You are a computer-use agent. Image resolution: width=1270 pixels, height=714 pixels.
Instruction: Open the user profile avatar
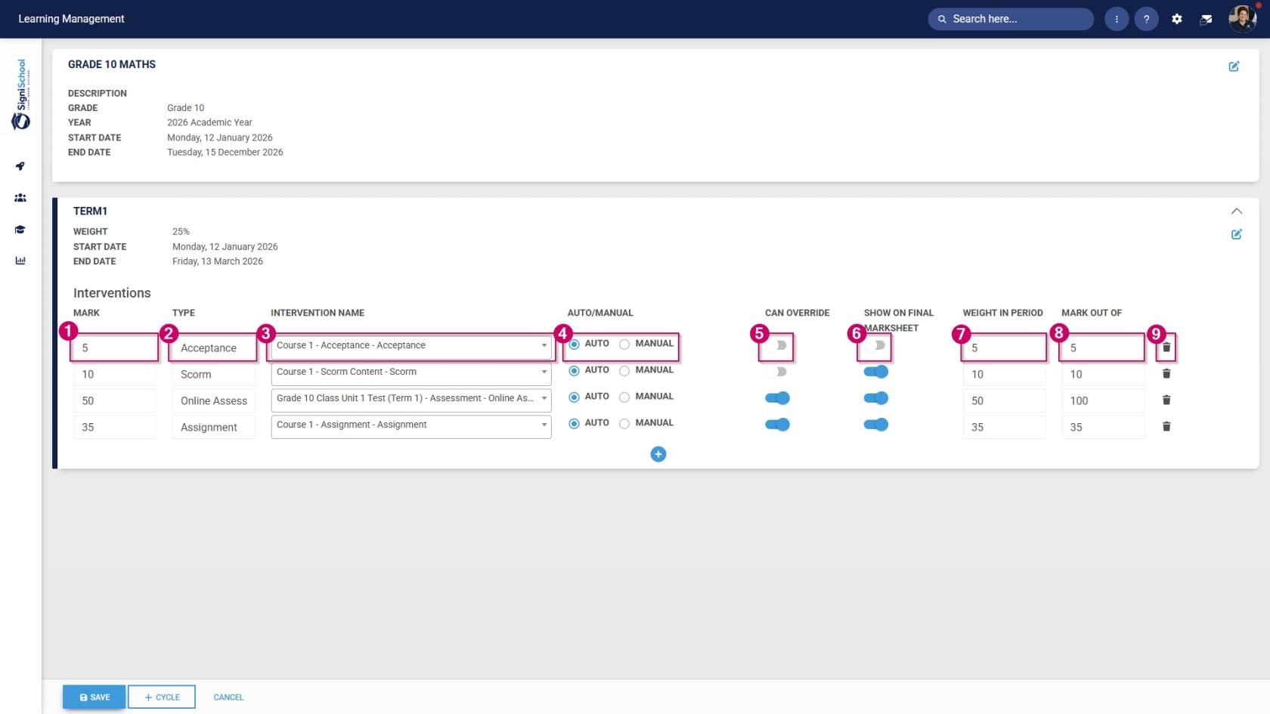(1242, 18)
